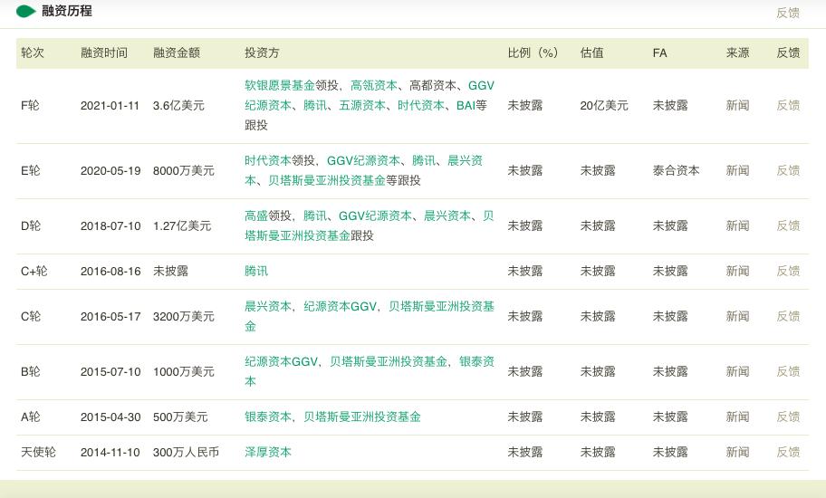Click 反馈 in the E轮 row
The image size is (826, 498).
[x=788, y=170]
